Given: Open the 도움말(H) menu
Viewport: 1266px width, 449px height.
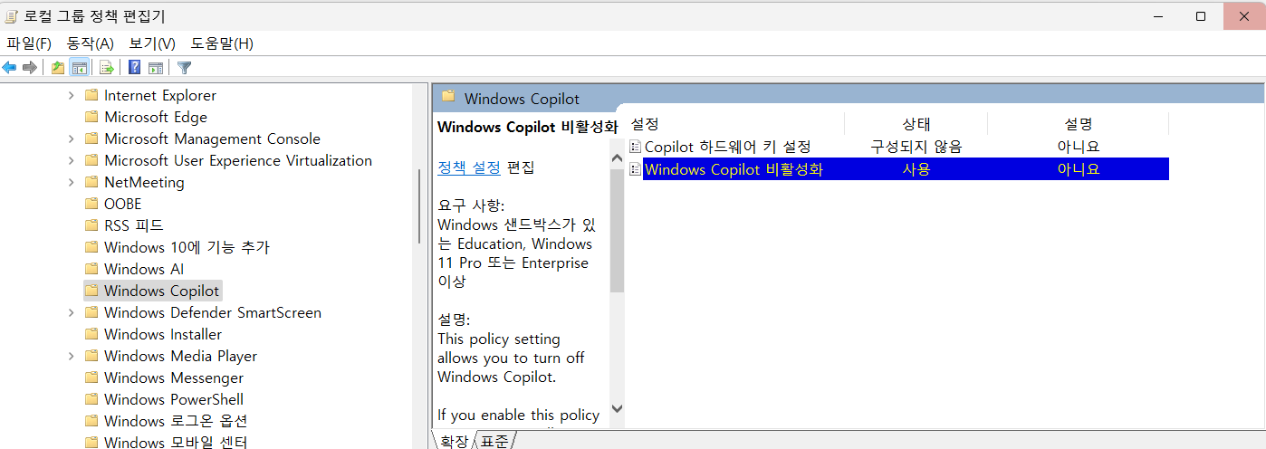Looking at the screenshot, I should pos(222,43).
